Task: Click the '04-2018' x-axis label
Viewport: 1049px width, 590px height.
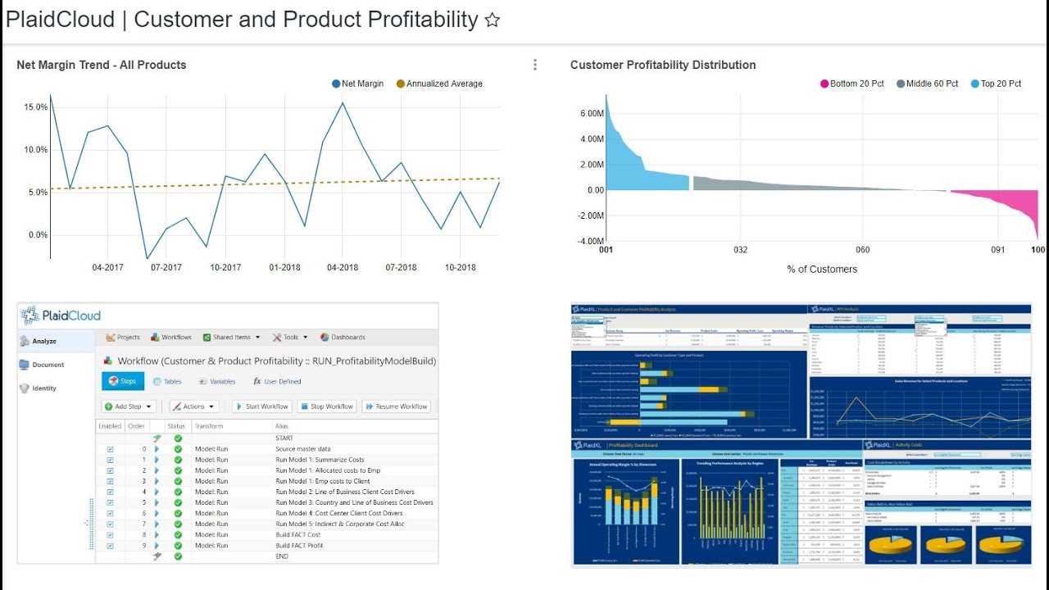Action: click(343, 267)
